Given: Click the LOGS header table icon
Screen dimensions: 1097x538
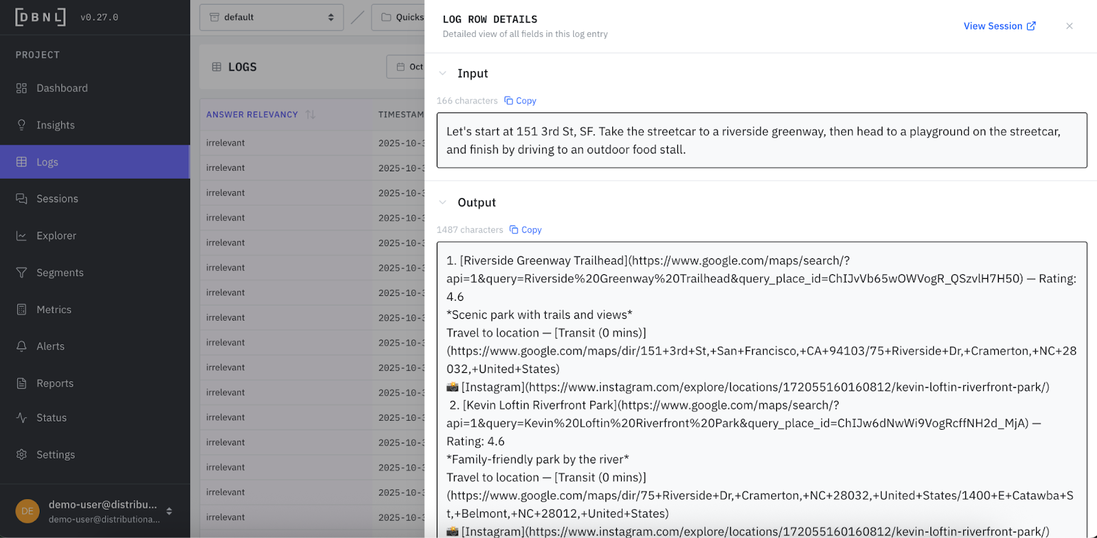Looking at the screenshot, I should click(x=217, y=67).
